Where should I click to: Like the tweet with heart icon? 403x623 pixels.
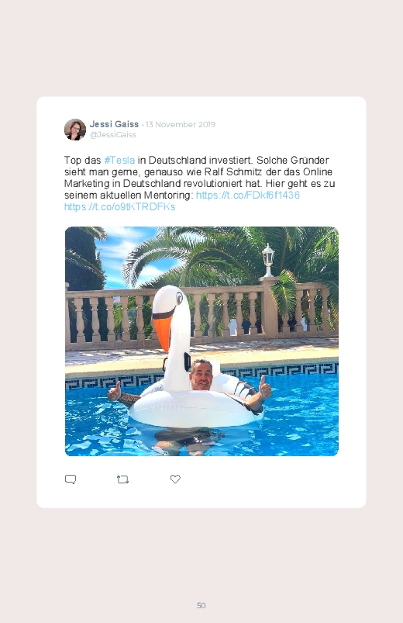tap(175, 479)
